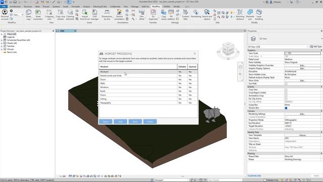Expand Schedules/Quantities (all) node
The height and width of the screenshot is (182, 323).
coord(2,40)
